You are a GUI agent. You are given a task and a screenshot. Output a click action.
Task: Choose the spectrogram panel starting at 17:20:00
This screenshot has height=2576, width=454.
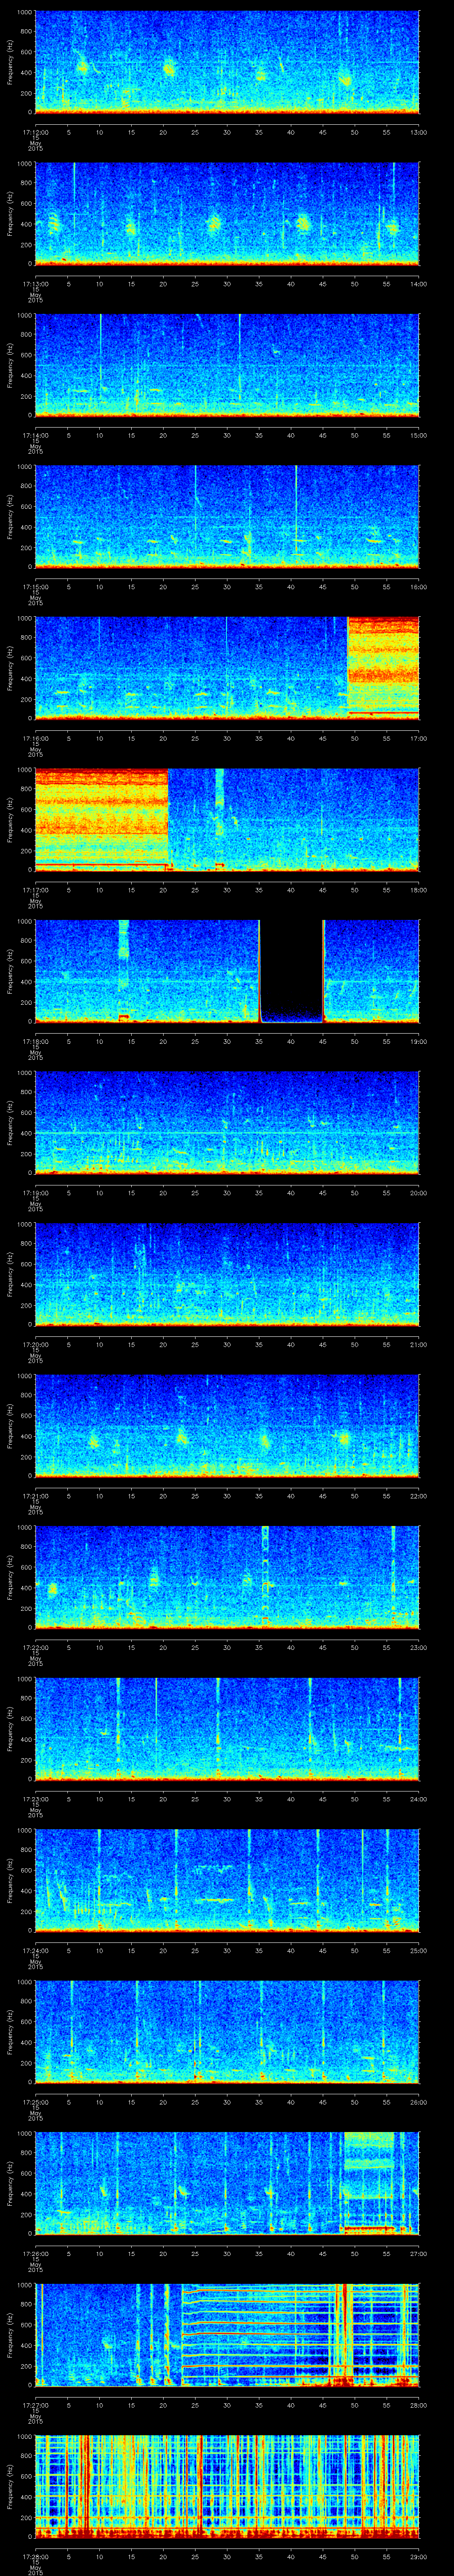click(227, 1274)
